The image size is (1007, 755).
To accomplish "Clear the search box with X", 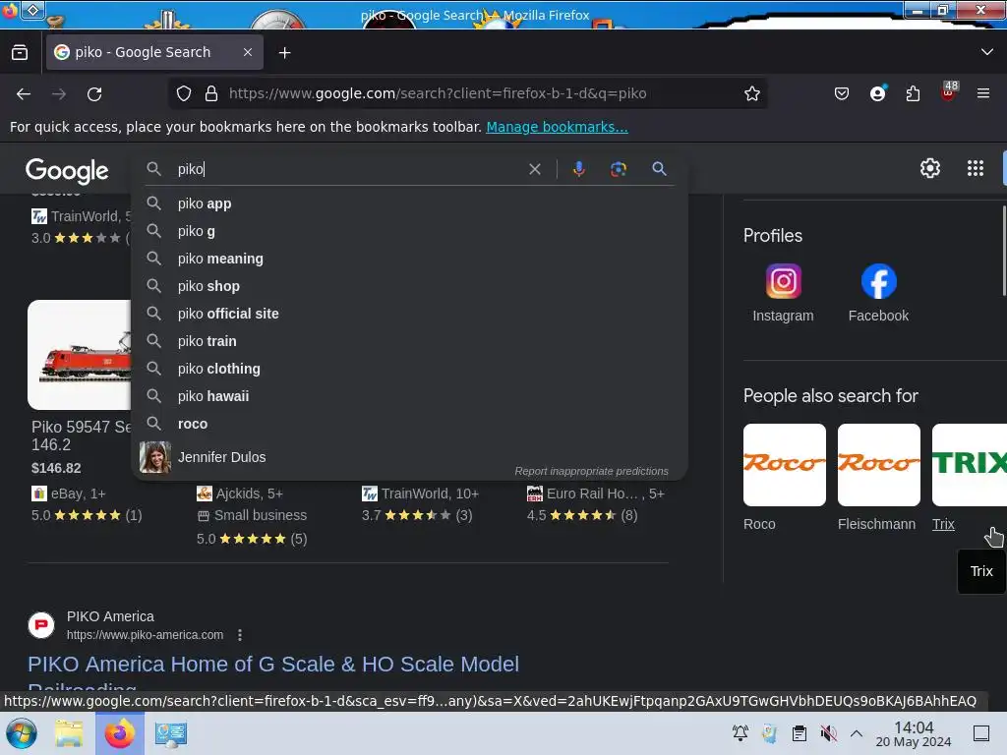I will pyautogui.click(x=534, y=169).
